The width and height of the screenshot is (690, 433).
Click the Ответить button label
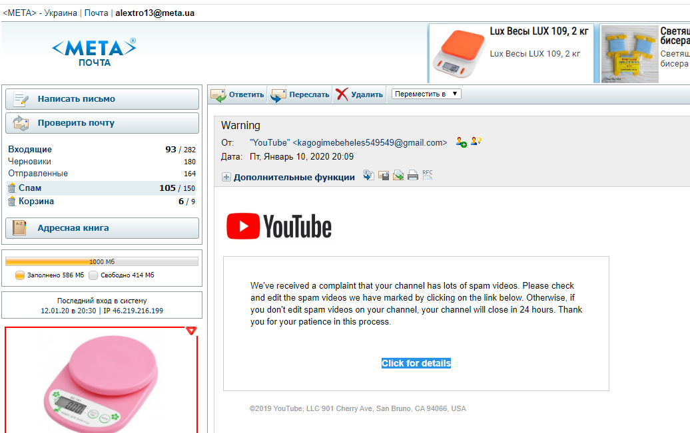point(246,94)
